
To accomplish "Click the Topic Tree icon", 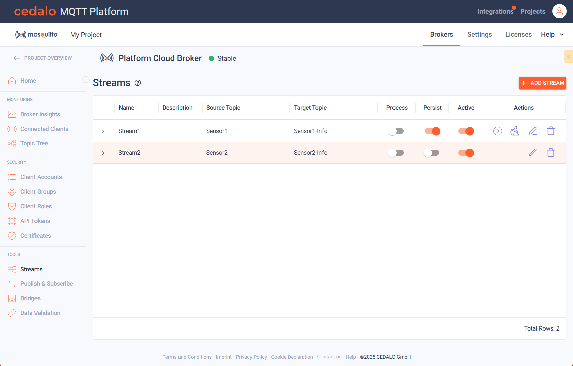I will (12, 144).
